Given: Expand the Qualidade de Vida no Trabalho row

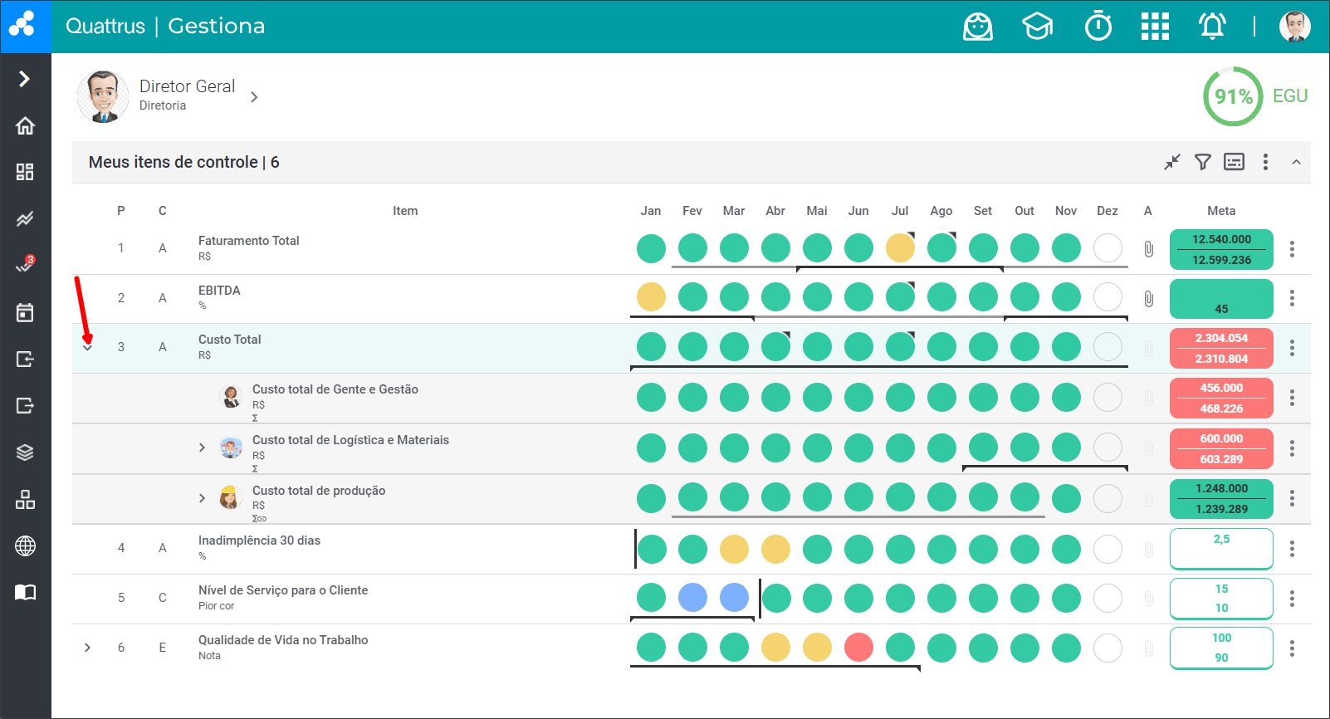Looking at the screenshot, I should coord(87,648).
